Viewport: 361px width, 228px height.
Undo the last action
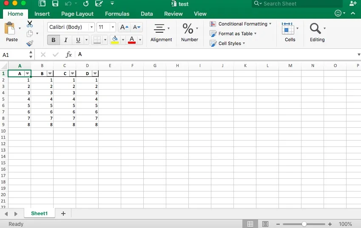coord(68,3)
